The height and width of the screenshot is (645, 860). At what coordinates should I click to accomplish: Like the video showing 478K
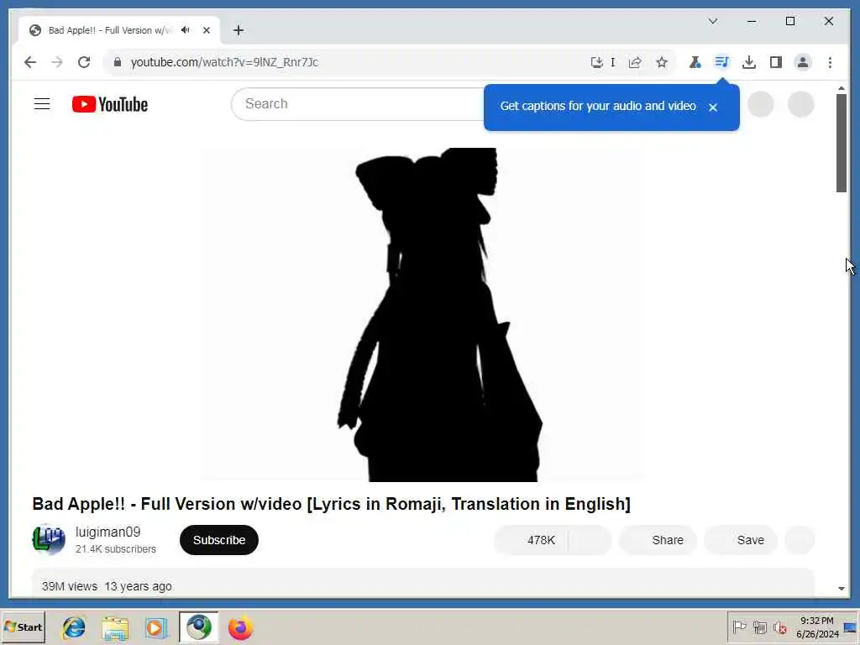click(532, 540)
